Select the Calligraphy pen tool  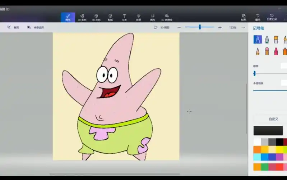pyautogui.click(x=267, y=40)
